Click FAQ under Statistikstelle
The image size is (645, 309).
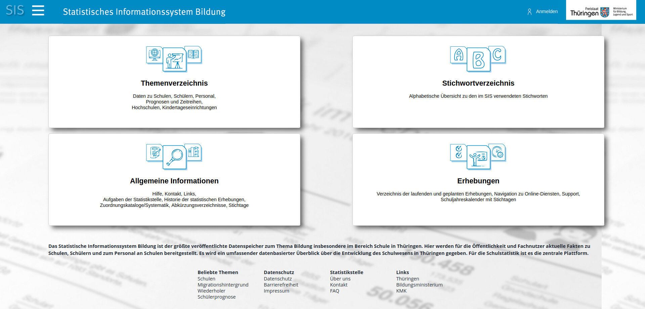pyautogui.click(x=334, y=291)
